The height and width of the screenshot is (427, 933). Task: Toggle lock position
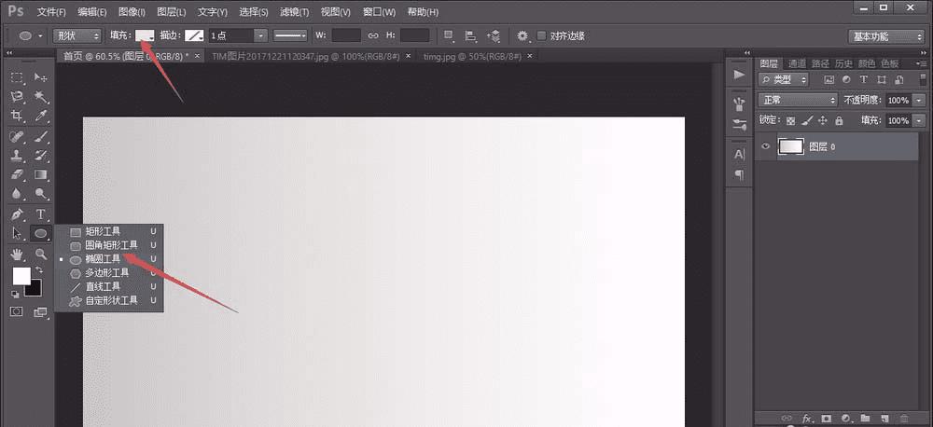823,120
